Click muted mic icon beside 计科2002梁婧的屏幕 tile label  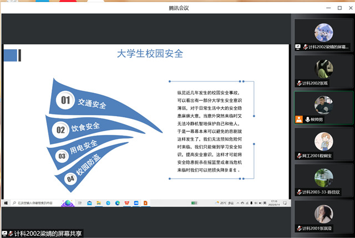pos(306,47)
